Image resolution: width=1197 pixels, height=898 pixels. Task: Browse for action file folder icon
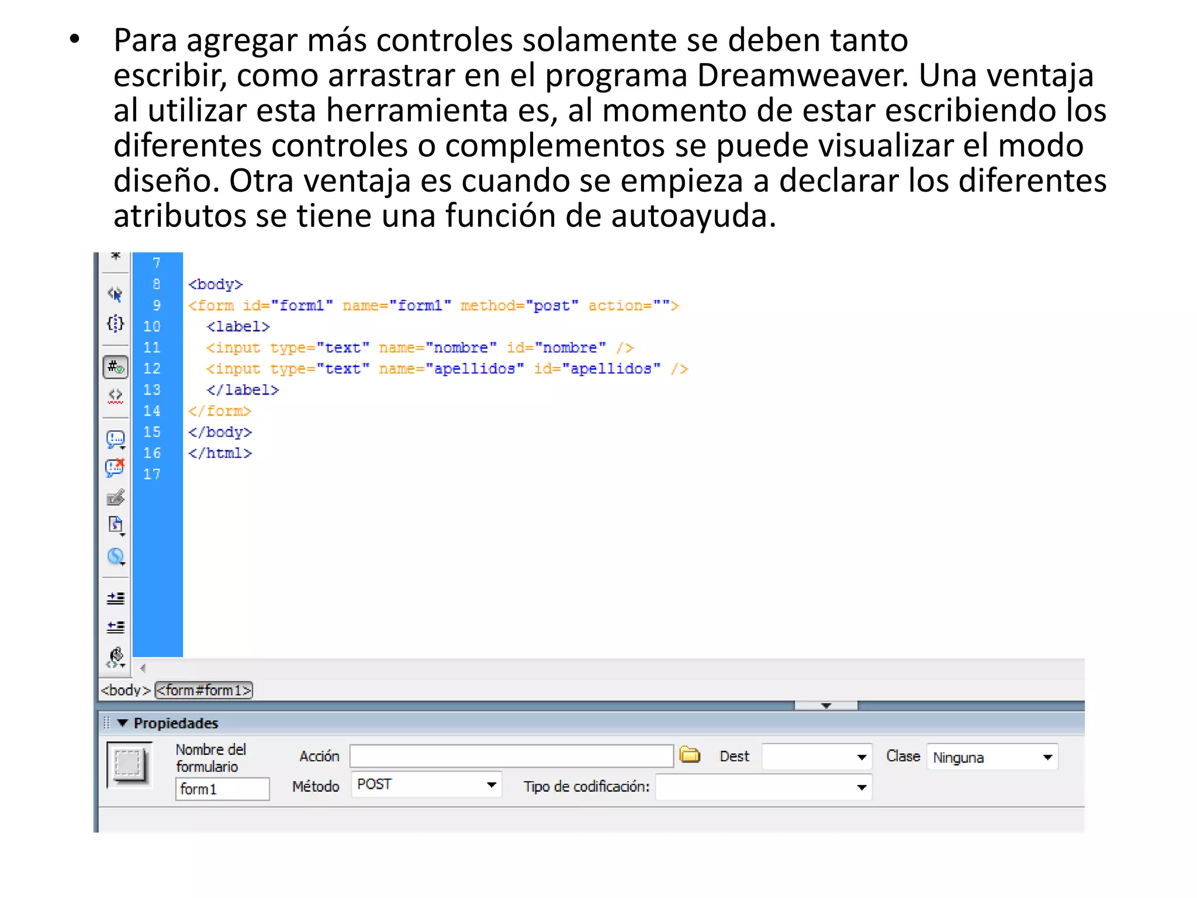coord(690,755)
